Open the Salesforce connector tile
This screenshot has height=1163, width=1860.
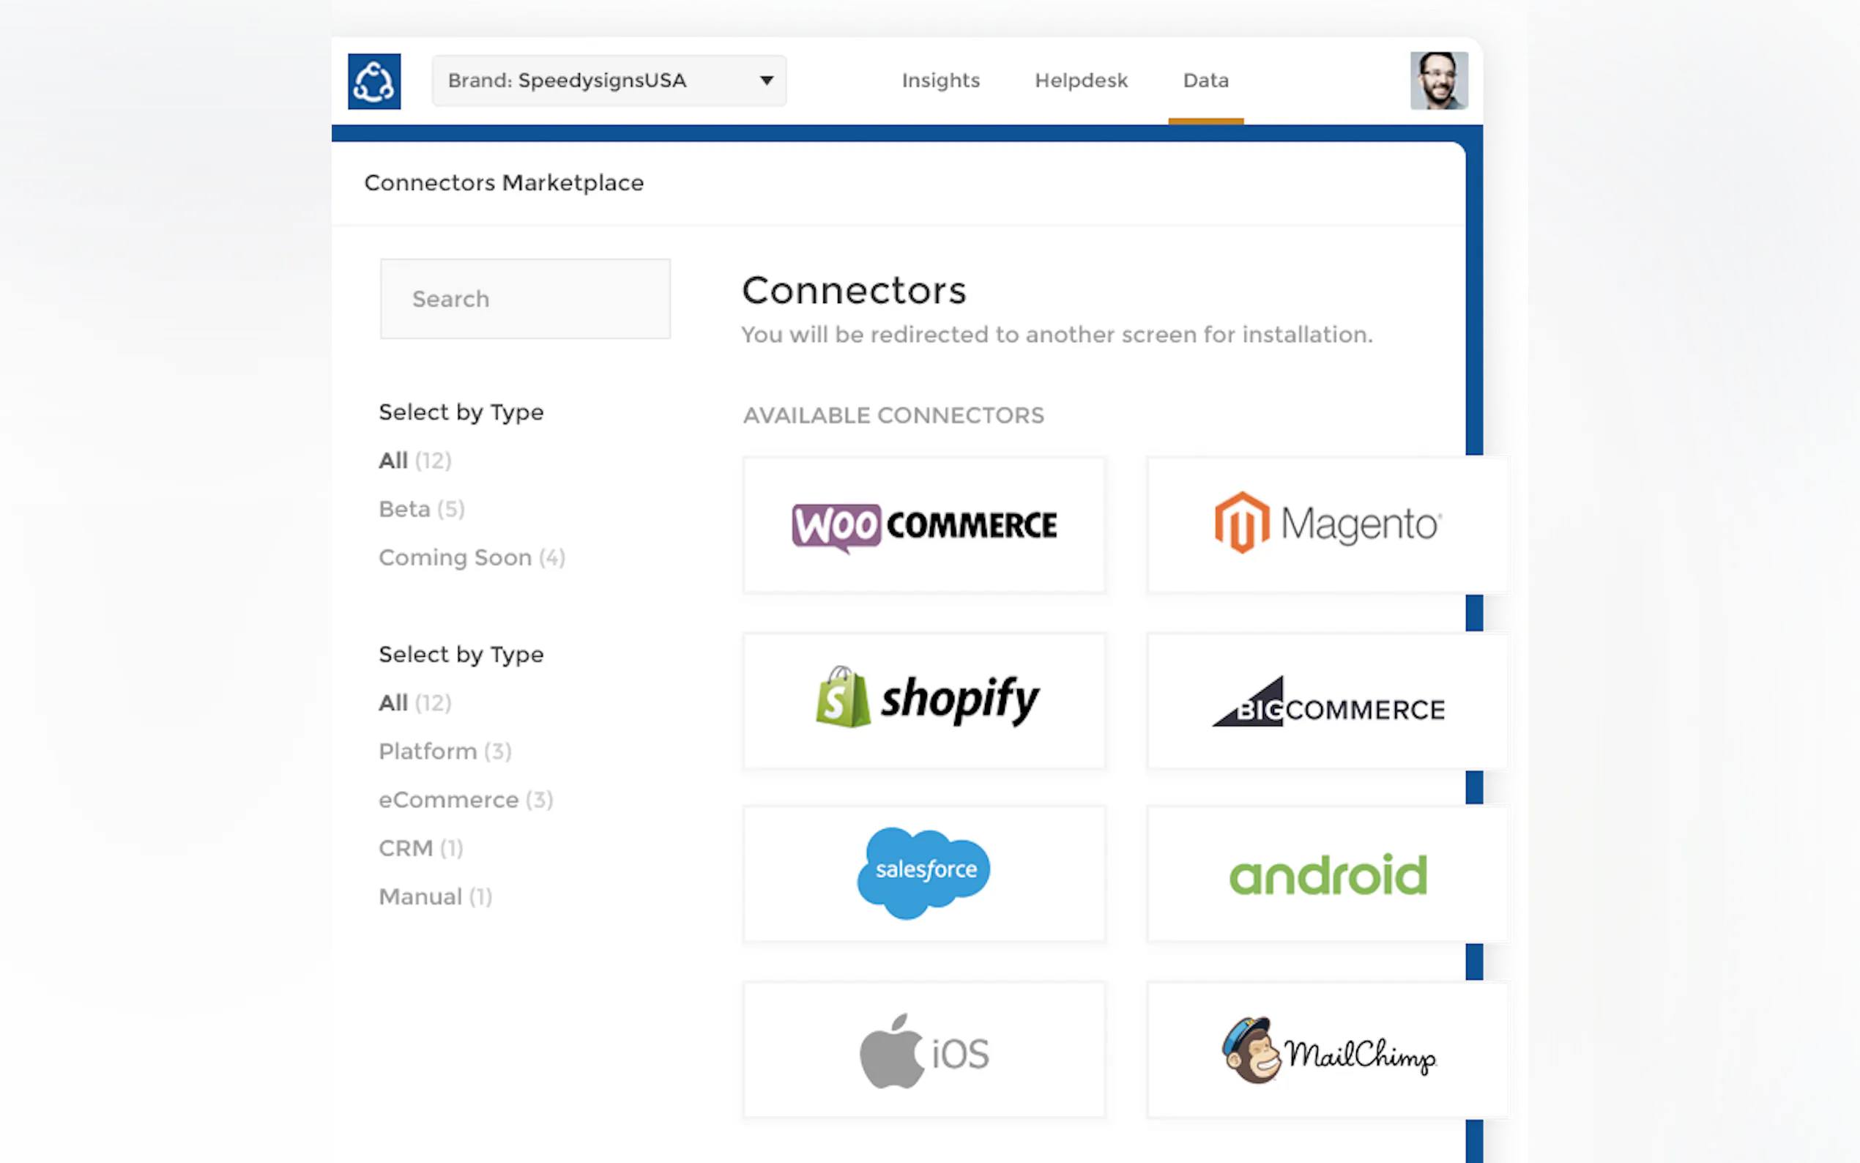pyautogui.click(x=923, y=873)
